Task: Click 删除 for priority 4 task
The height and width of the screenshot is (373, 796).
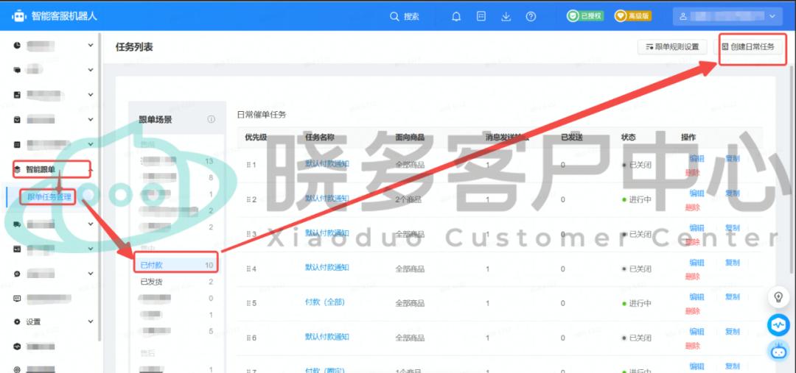Action: [x=692, y=277]
